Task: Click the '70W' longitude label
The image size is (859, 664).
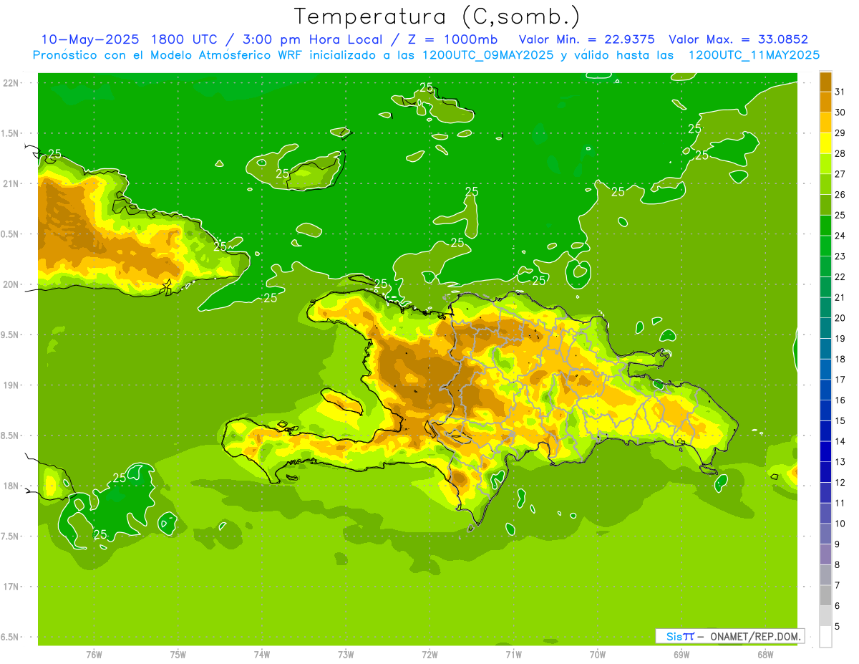Action: point(598,655)
